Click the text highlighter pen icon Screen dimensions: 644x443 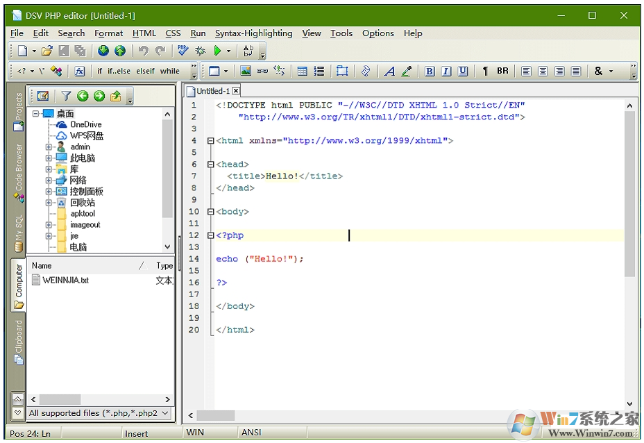[405, 70]
